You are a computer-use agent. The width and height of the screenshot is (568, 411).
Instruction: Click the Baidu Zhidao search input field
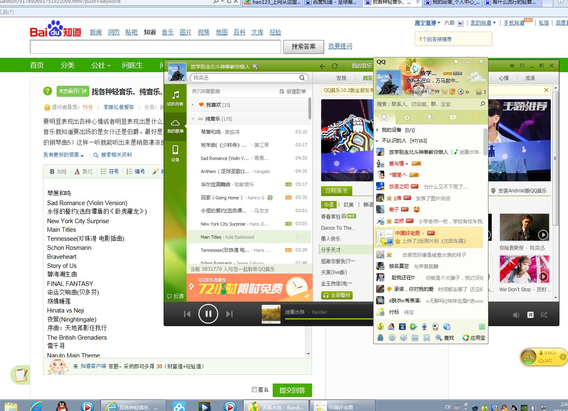click(x=155, y=47)
